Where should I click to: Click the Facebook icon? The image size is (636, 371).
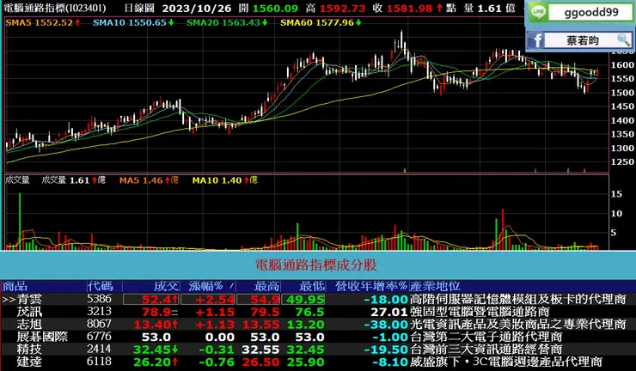tap(536, 40)
